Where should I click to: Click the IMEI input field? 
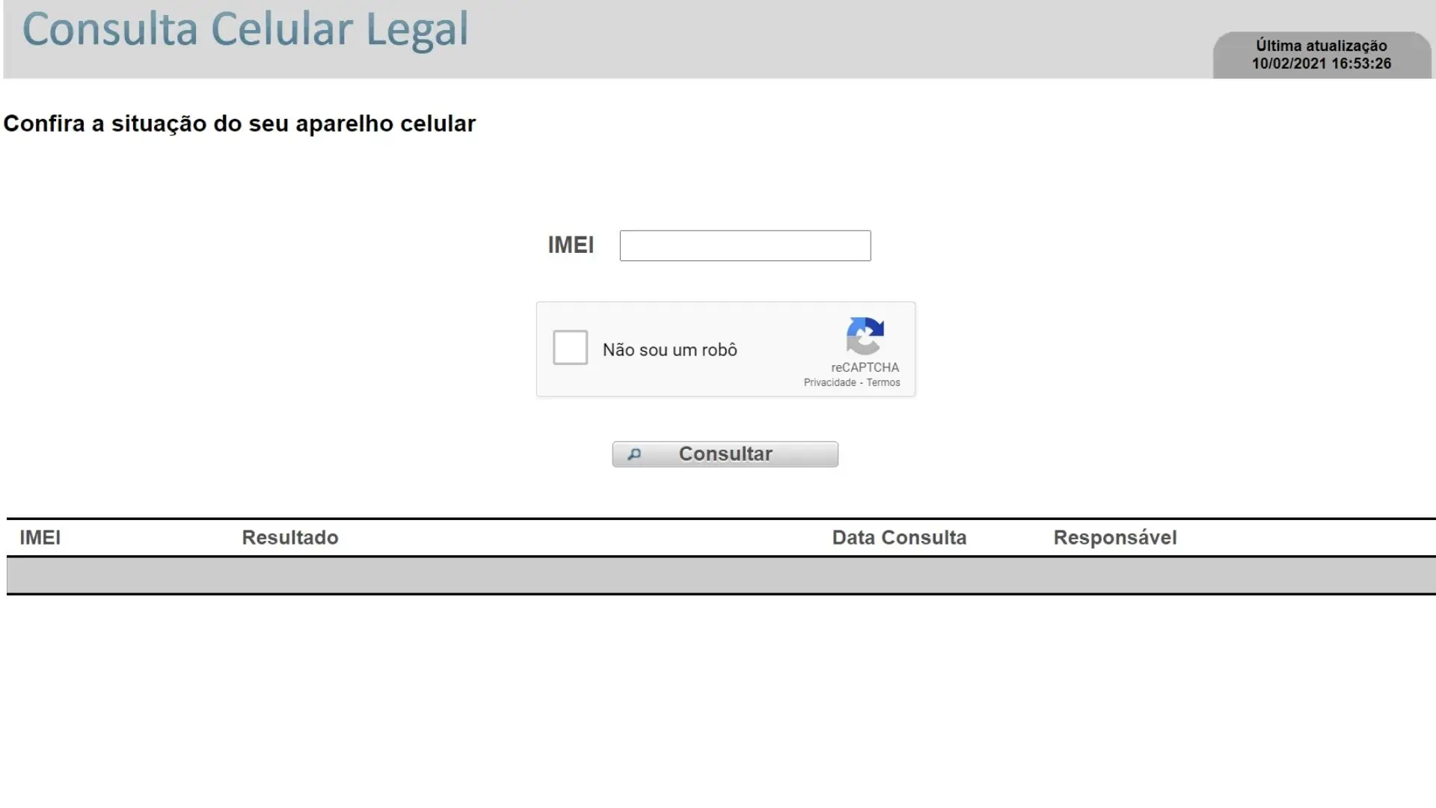pos(745,245)
